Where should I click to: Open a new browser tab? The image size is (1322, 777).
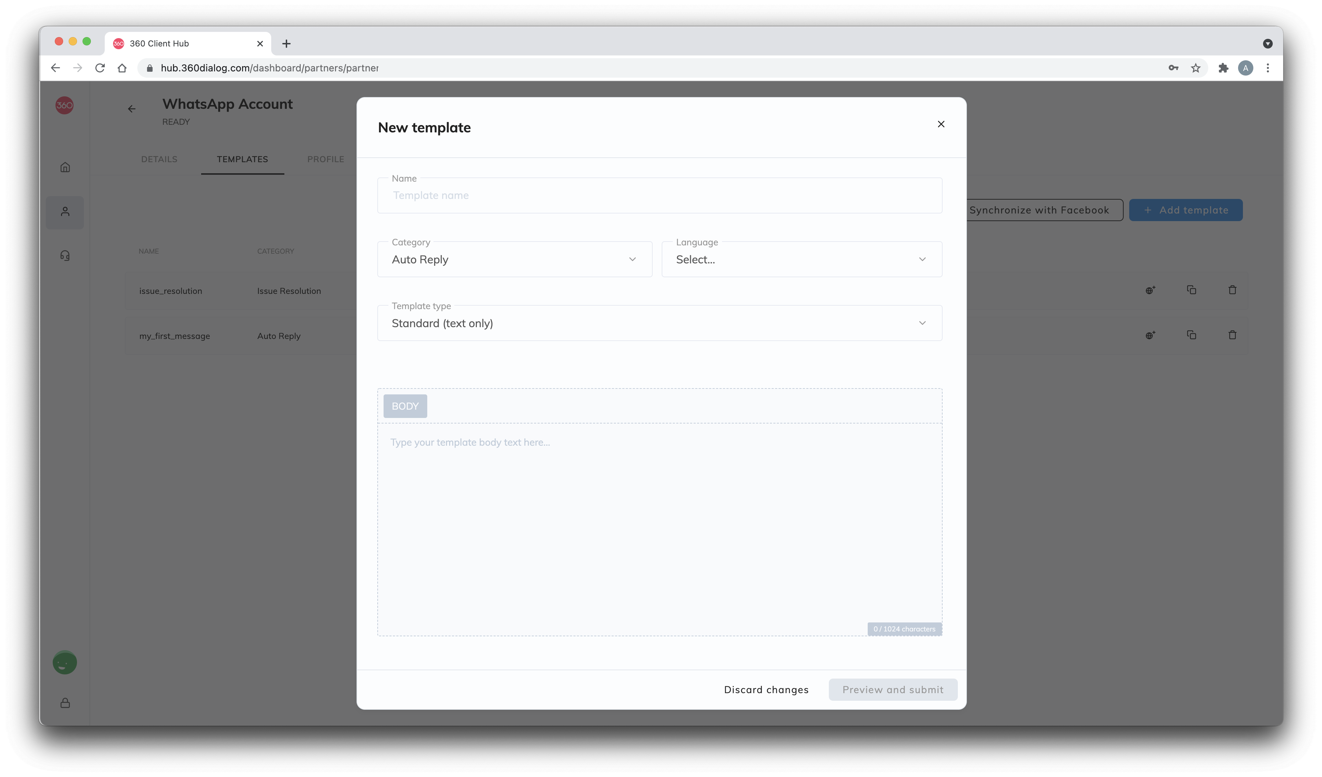[286, 44]
